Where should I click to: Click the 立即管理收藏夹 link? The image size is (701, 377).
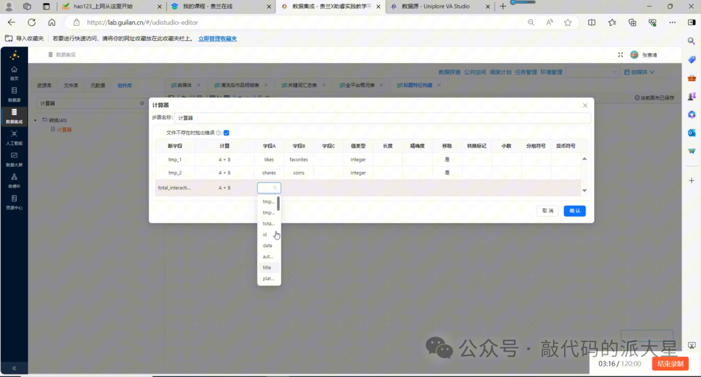[x=217, y=38]
